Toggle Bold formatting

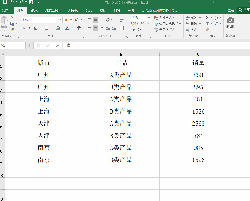[x=24, y=28]
